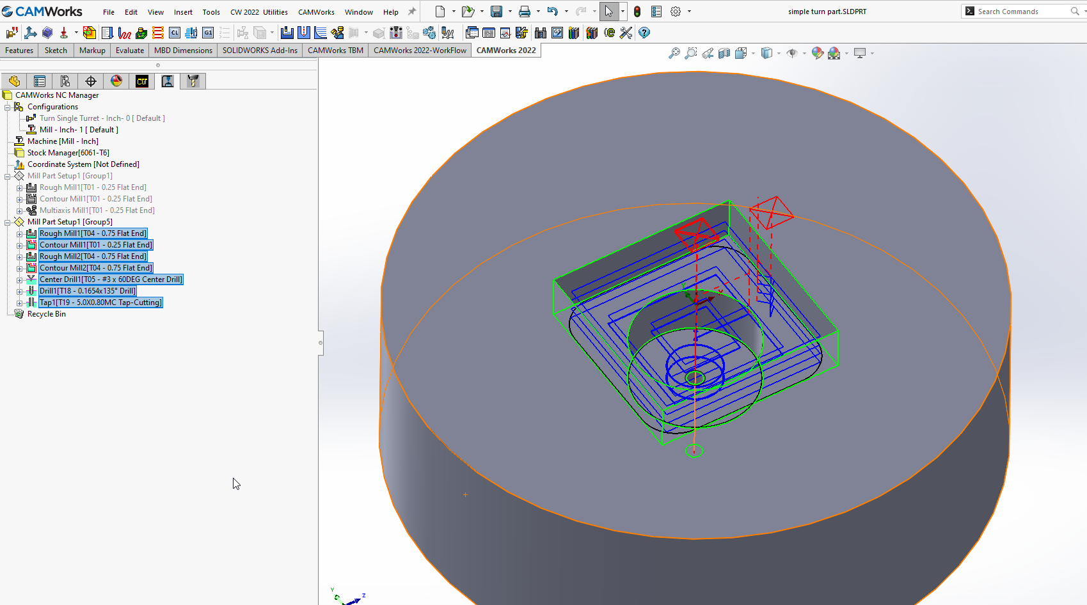Screen dimensions: 1087x605
Task: Open the DisplayManager color wheel tab
Action: [x=116, y=81]
